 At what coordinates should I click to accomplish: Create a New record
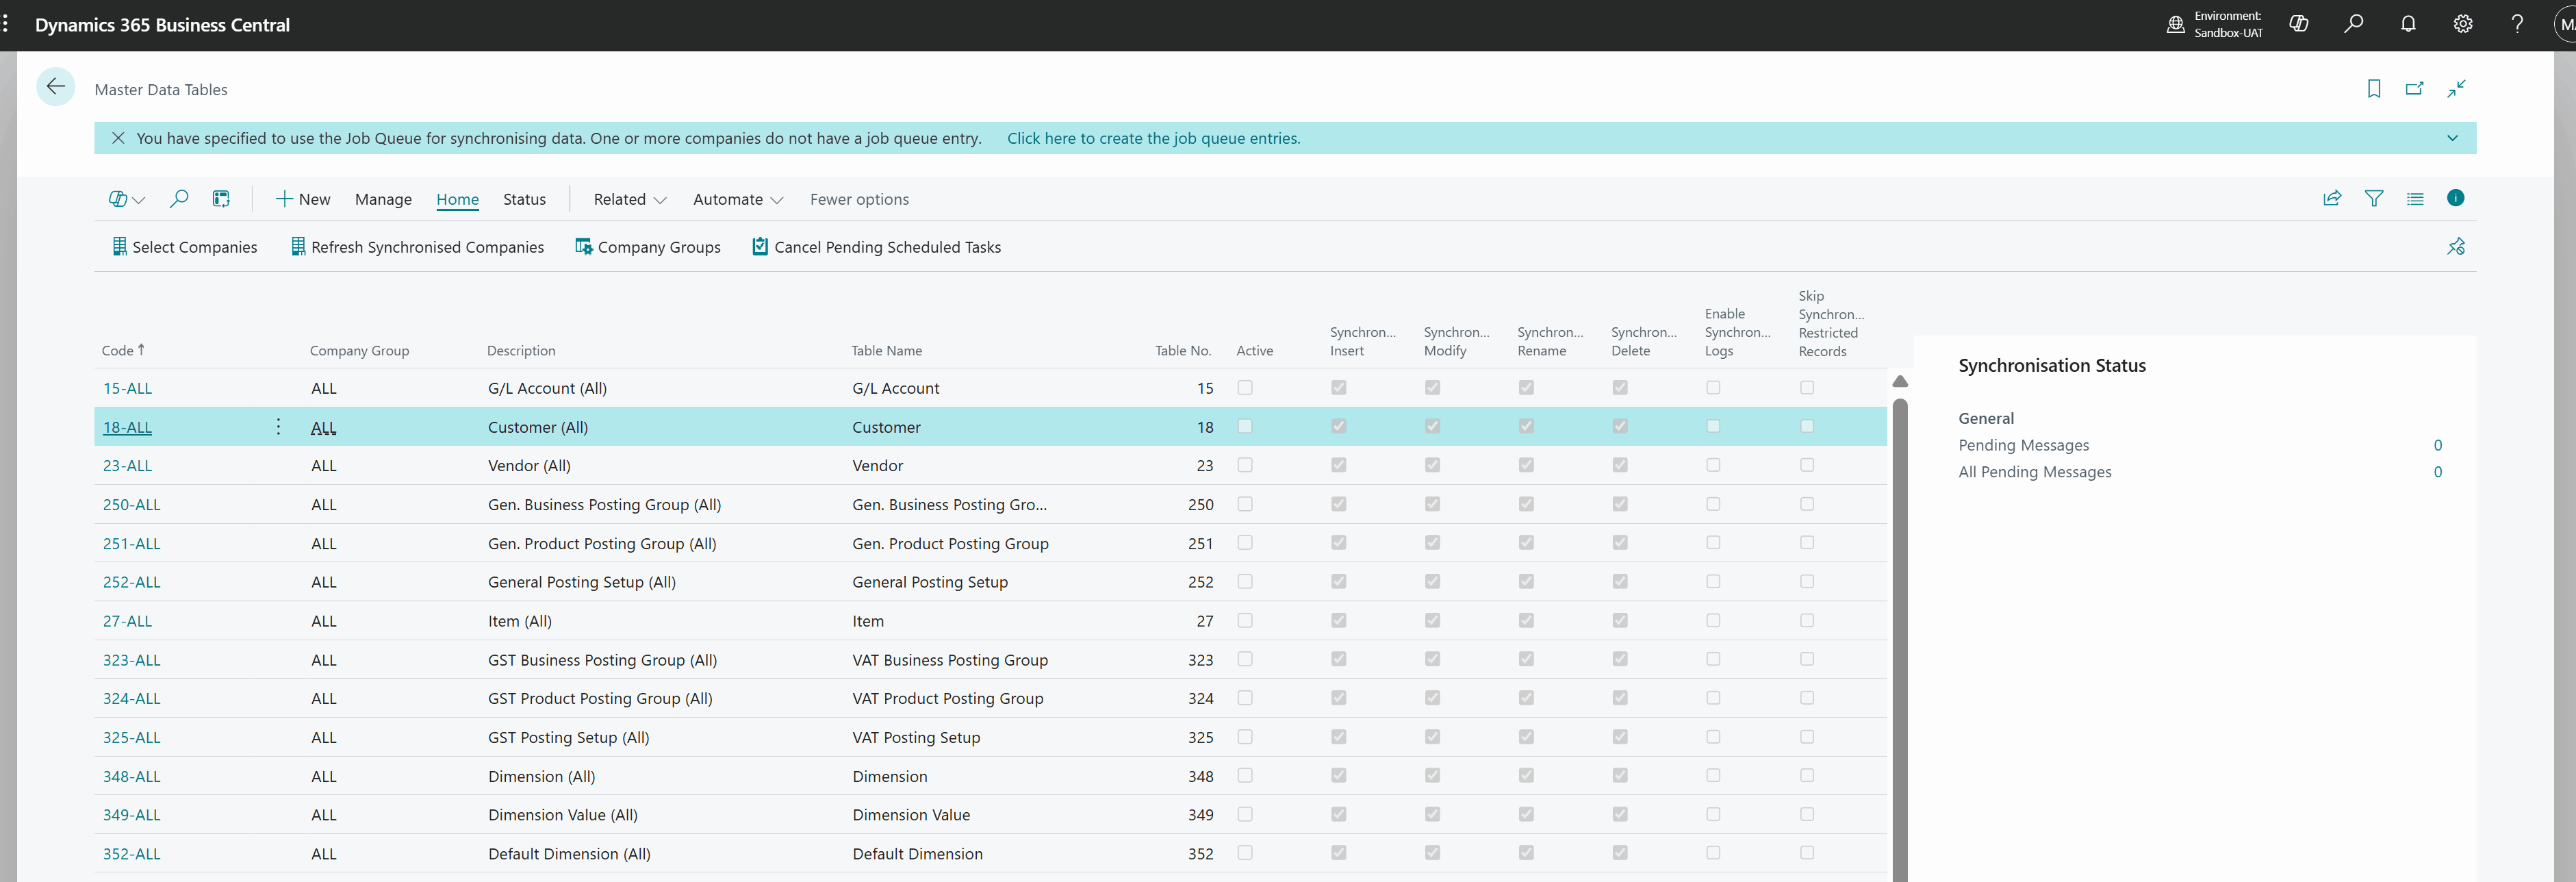coord(302,199)
